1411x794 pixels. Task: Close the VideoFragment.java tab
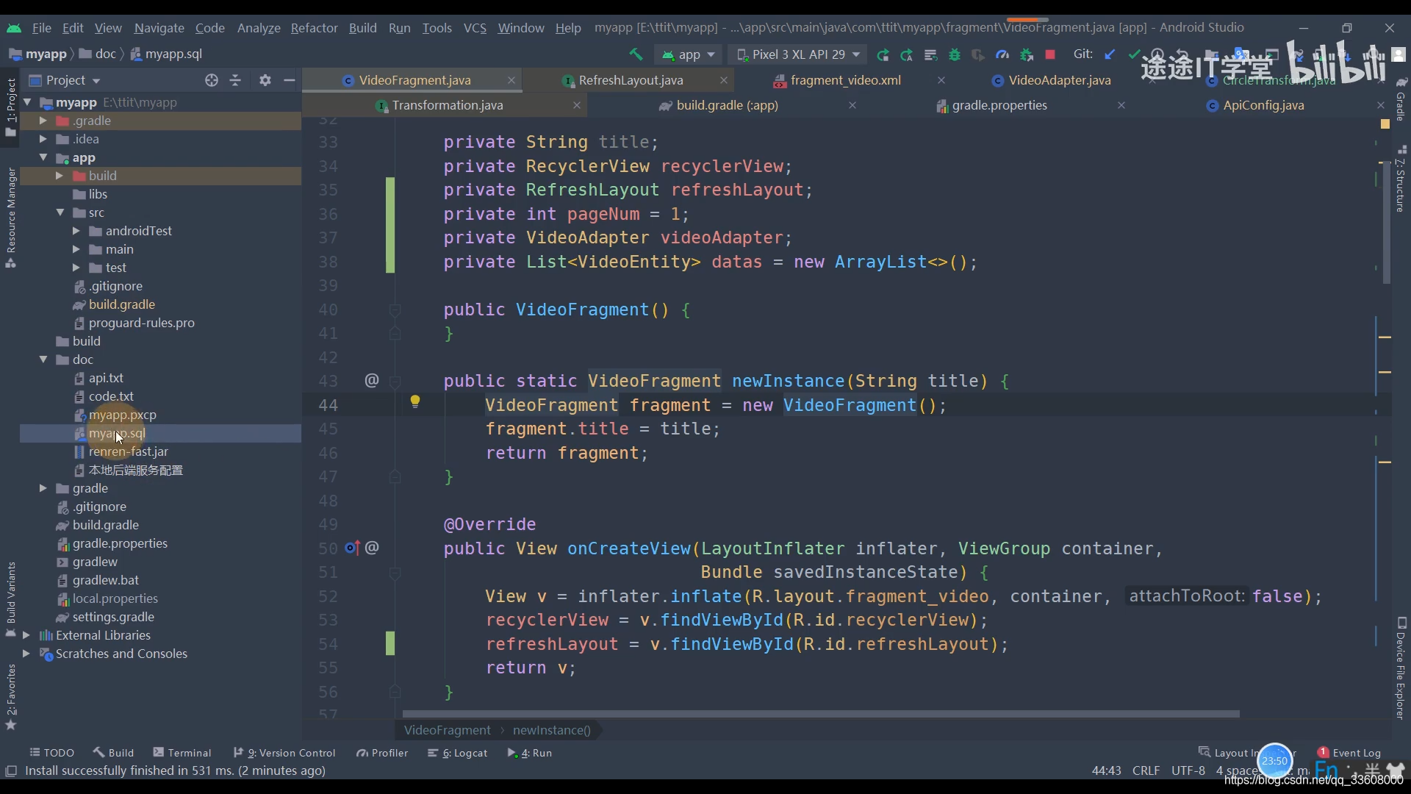click(511, 80)
